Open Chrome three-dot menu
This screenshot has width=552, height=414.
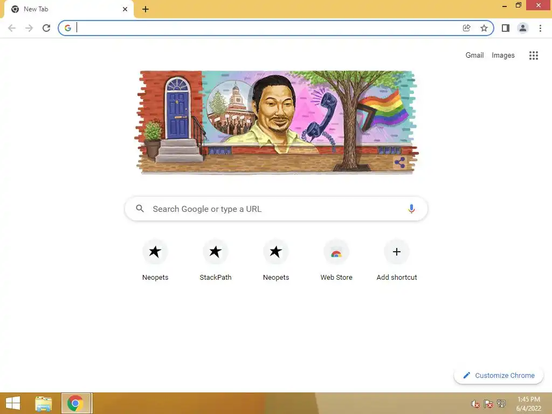click(540, 28)
